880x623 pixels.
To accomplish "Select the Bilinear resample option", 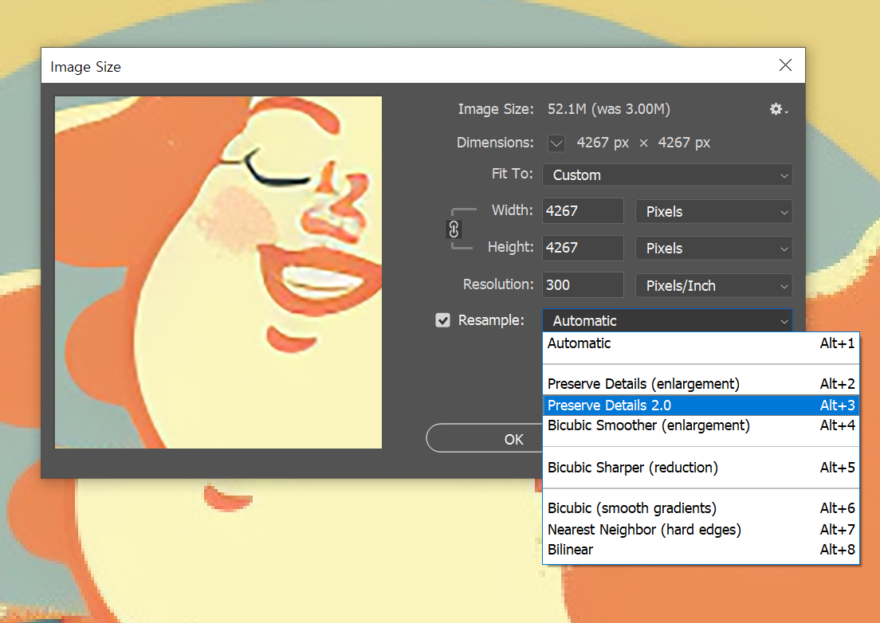I will pyautogui.click(x=701, y=550).
